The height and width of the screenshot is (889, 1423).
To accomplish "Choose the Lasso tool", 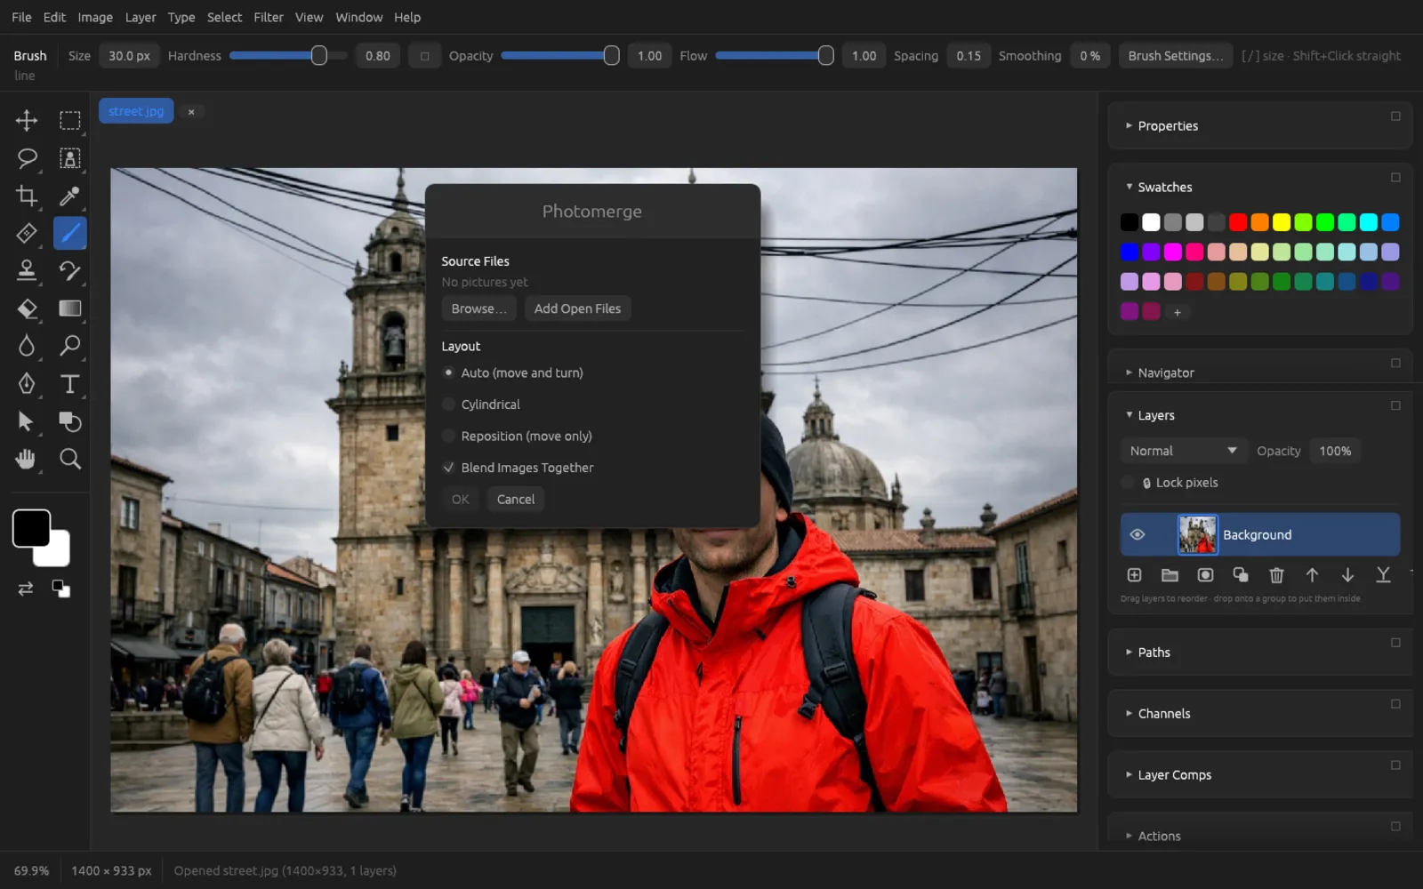I will point(27,158).
